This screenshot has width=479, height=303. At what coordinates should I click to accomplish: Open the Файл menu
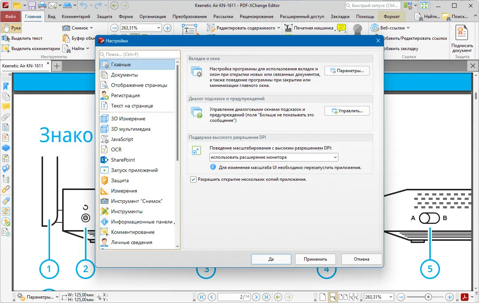pyautogui.click(x=11, y=17)
